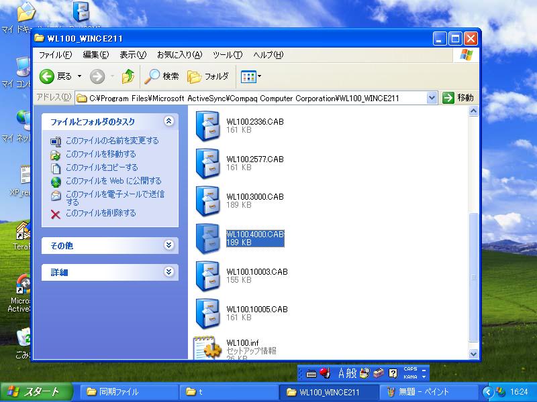
Task: Click the Forward arrow icon
Action: click(97, 76)
